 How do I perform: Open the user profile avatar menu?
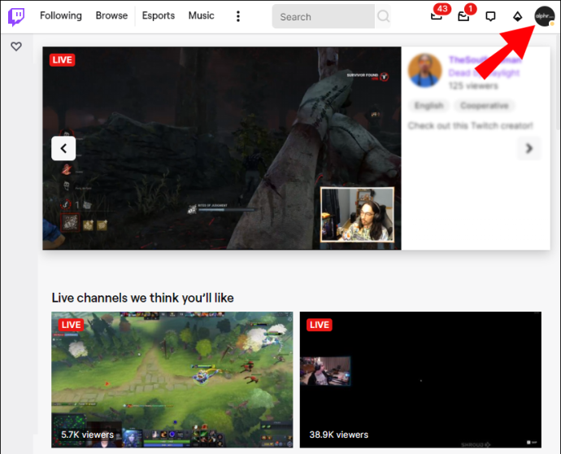click(544, 16)
